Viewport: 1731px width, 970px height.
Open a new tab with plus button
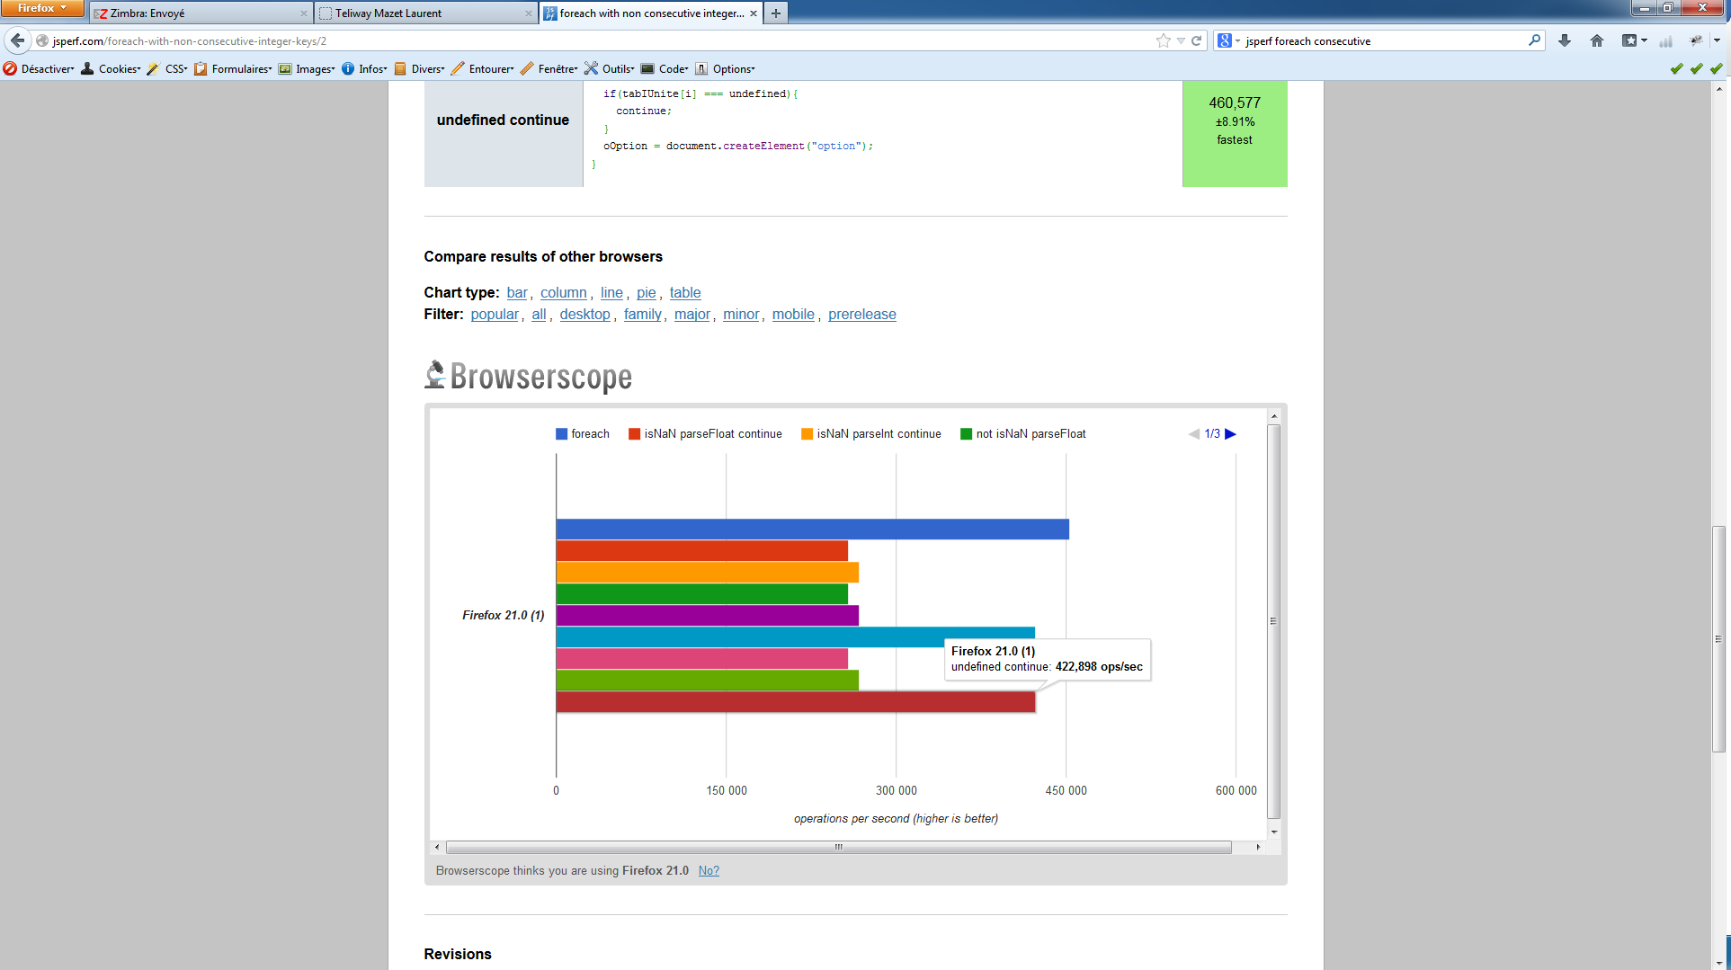(776, 13)
